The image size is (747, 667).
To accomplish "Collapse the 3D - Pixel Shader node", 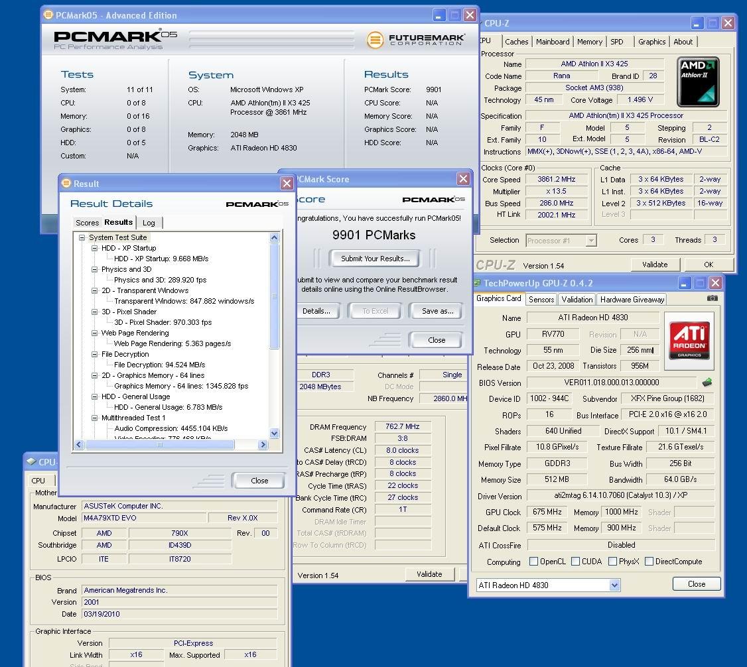I will point(94,312).
